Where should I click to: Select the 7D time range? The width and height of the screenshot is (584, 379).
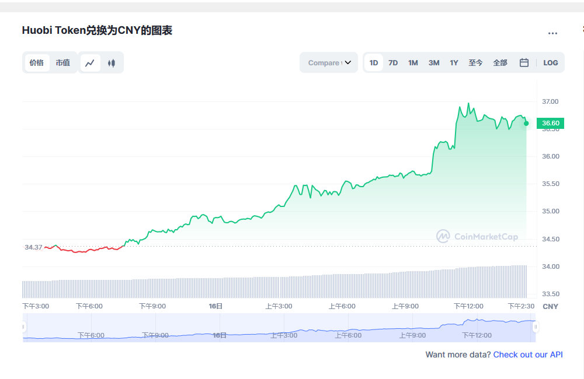tap(393, 62)
